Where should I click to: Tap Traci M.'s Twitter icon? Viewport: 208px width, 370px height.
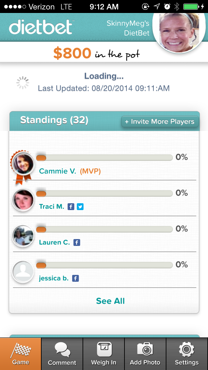click(80, 207)
